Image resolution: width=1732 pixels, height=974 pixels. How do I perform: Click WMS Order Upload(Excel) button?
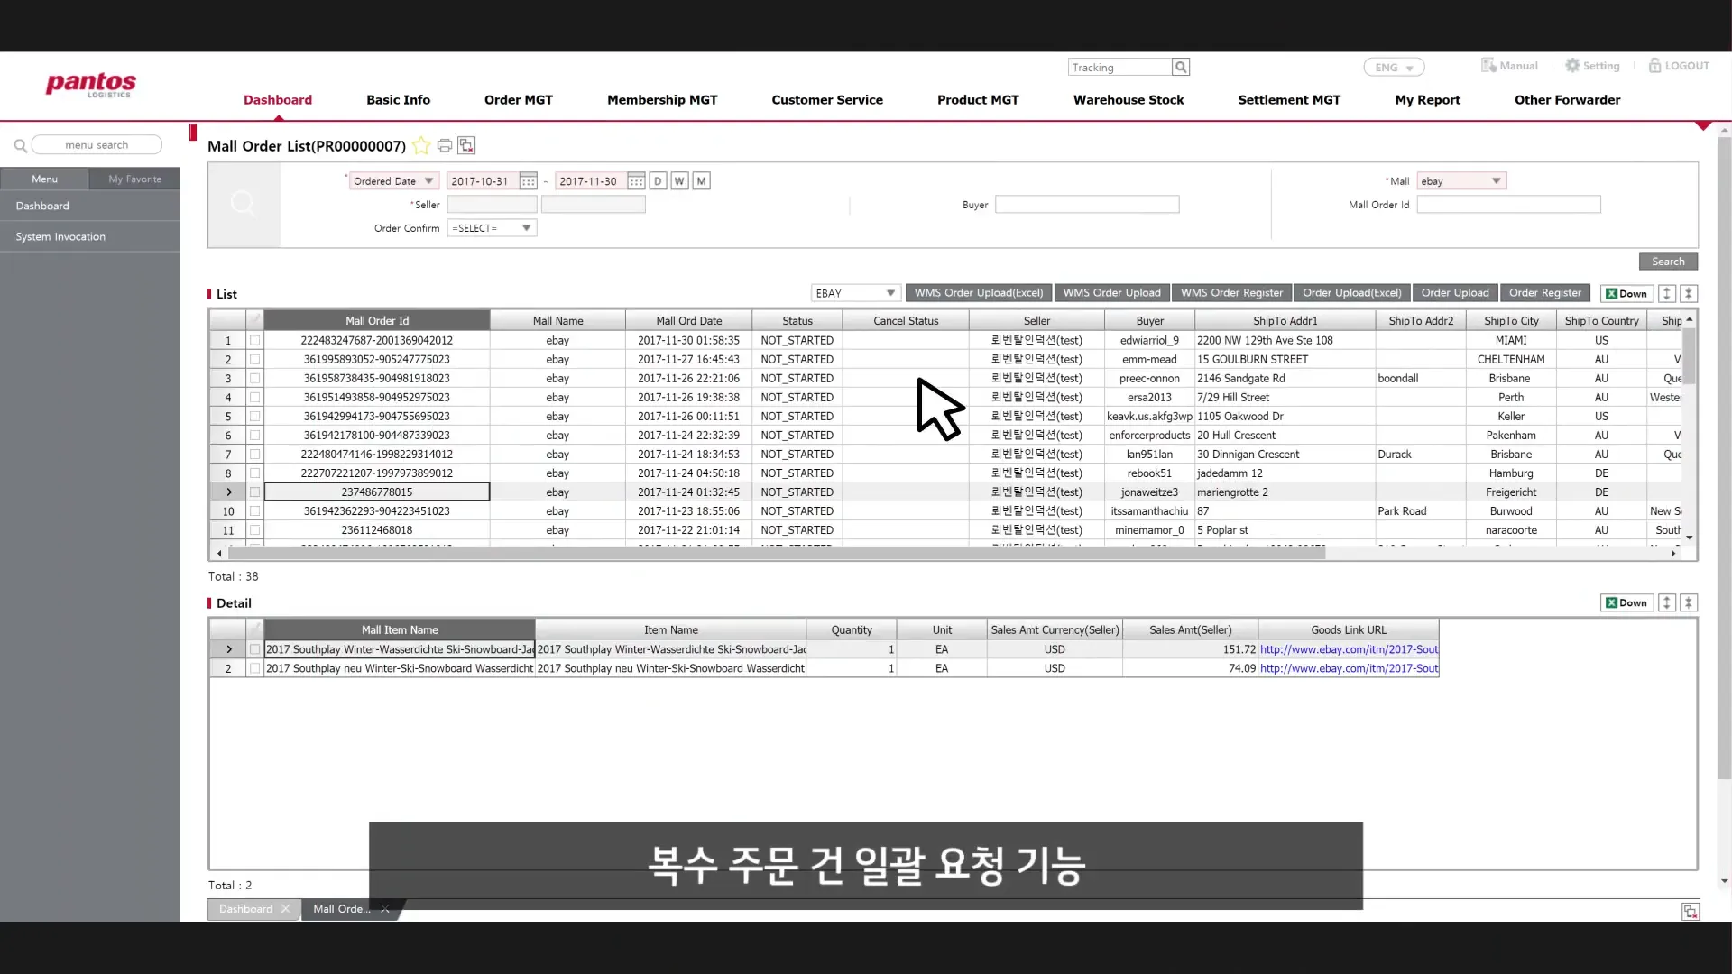click(978, 293)
